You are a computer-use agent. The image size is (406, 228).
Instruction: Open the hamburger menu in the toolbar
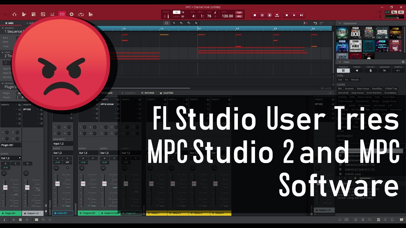click(x=5, y=15)
